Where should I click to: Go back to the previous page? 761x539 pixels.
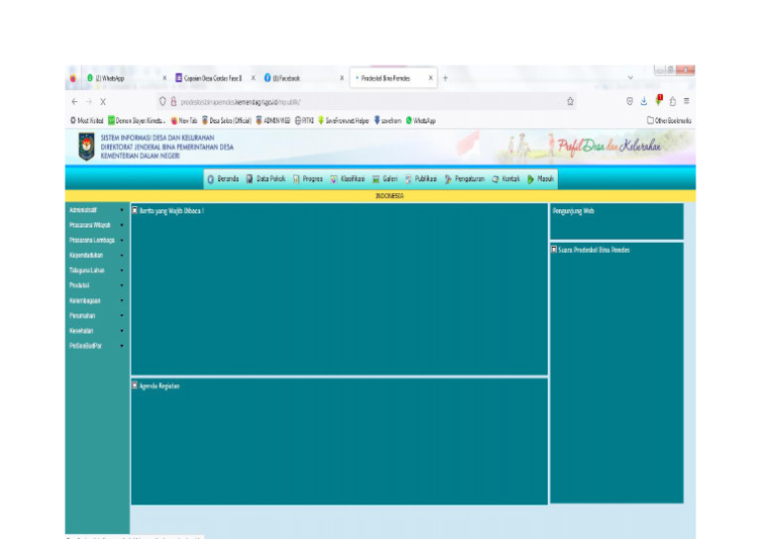(x=74, y=102)
